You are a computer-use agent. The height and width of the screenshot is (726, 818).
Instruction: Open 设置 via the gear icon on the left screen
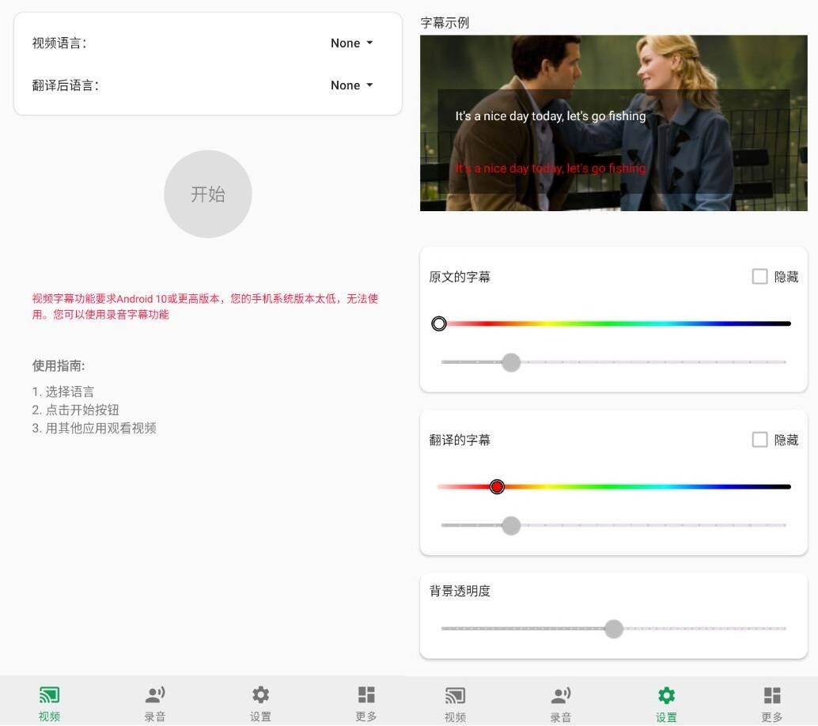click(x=260, y=696)
